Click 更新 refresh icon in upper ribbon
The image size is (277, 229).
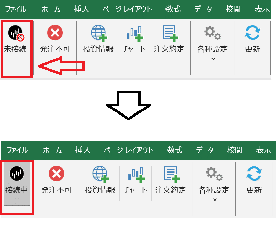point(253,33)
